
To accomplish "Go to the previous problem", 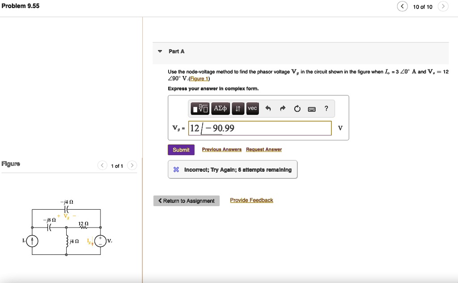I will pos(402,7).
